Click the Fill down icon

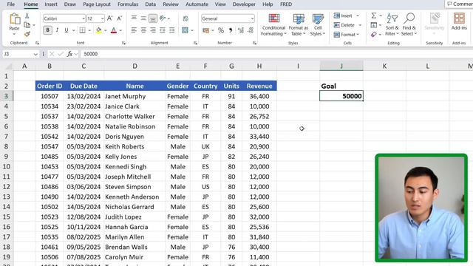[x=373, y=25]
